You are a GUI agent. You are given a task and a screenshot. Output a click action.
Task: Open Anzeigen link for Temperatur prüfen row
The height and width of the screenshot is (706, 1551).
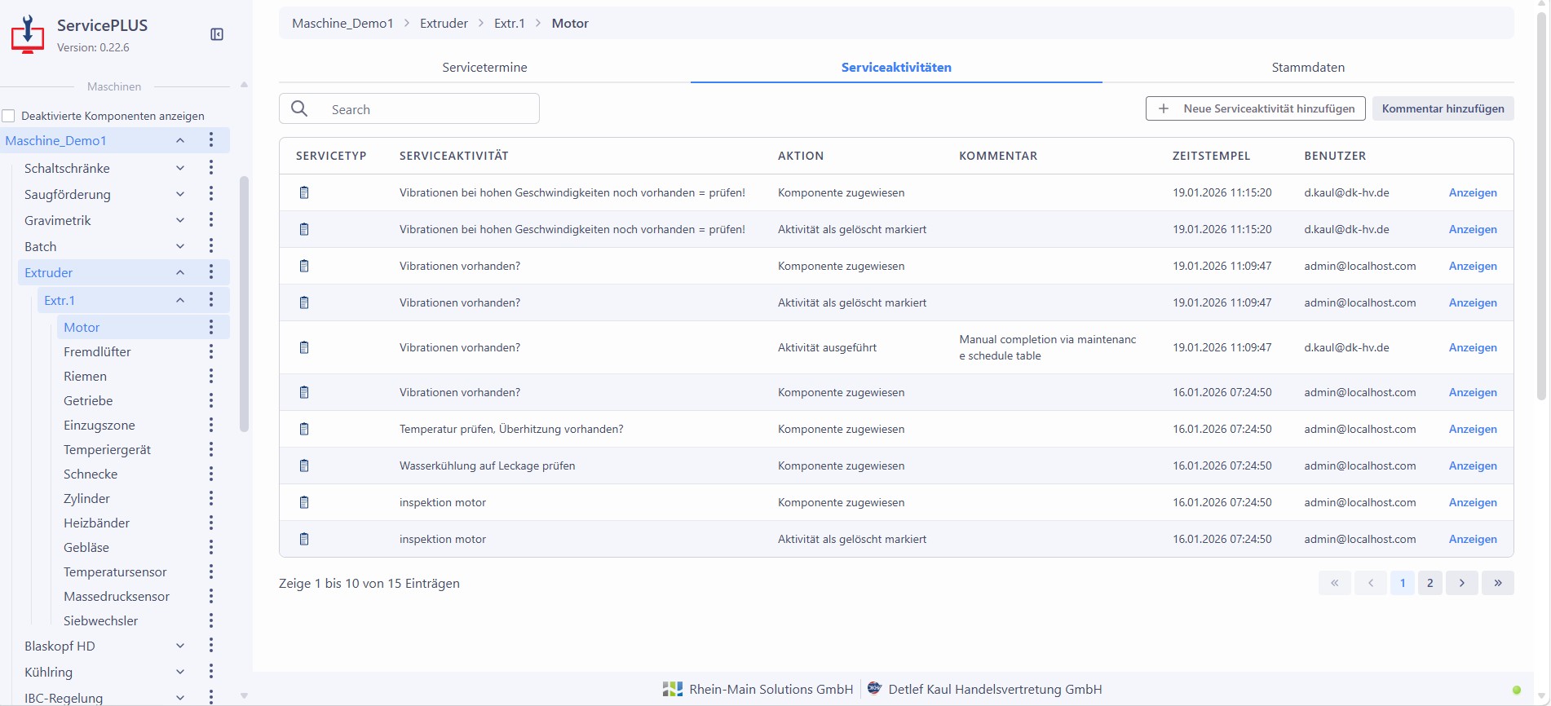(1472, 429)
